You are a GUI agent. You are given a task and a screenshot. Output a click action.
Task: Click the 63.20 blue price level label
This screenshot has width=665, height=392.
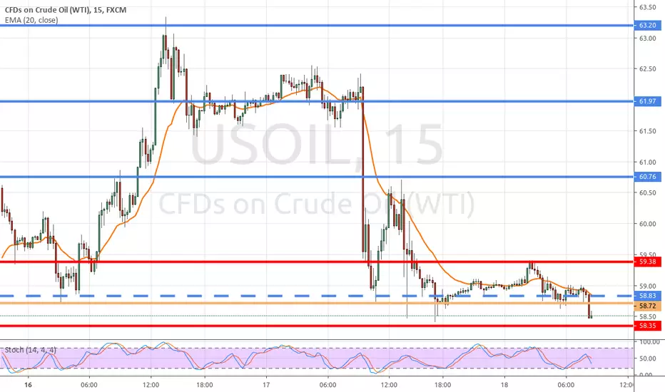(647, 26)
